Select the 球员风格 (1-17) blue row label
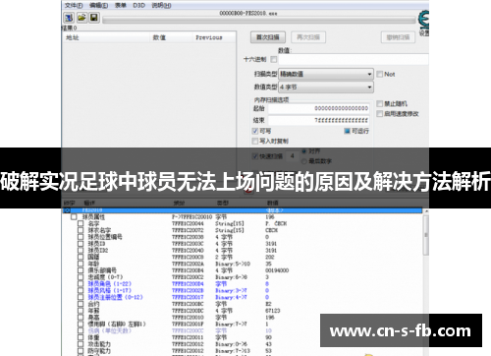This screenshot has width=491, height=356. coord(109,290)
